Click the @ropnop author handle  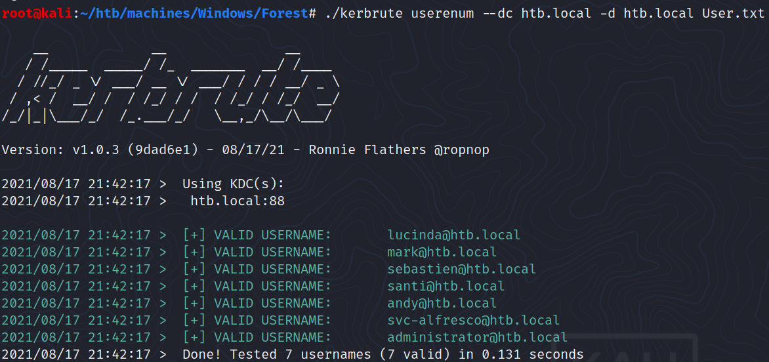[462, 150]
